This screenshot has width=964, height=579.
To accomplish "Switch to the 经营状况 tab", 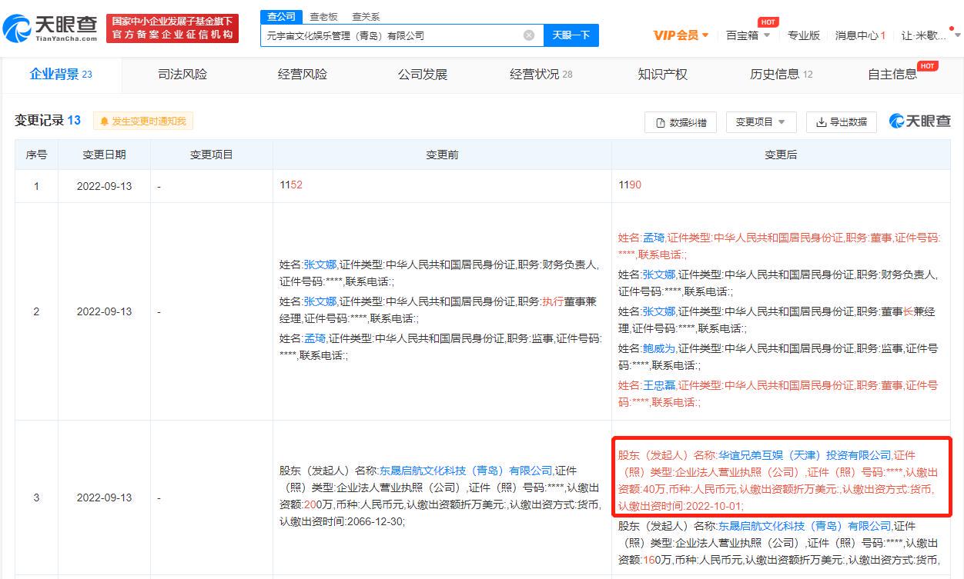I will [541, 74].
